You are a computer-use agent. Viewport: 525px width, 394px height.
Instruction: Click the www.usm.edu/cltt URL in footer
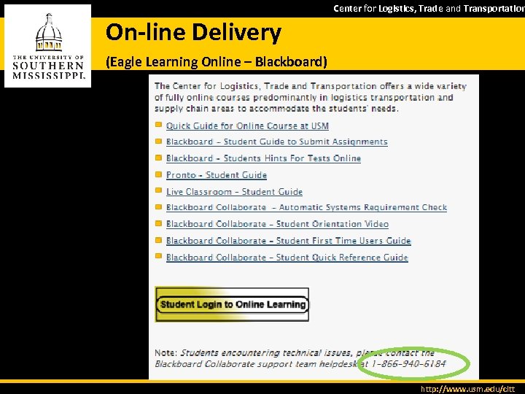468,389
